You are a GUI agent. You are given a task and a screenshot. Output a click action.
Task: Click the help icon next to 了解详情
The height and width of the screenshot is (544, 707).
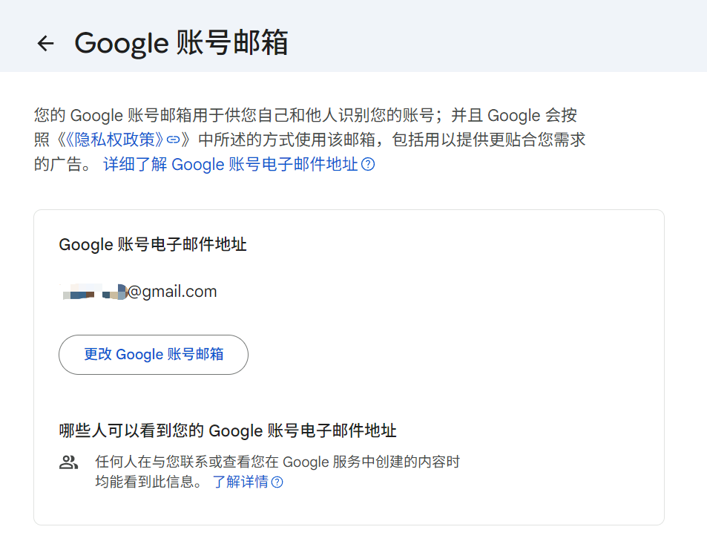click(x=277, y=482)
